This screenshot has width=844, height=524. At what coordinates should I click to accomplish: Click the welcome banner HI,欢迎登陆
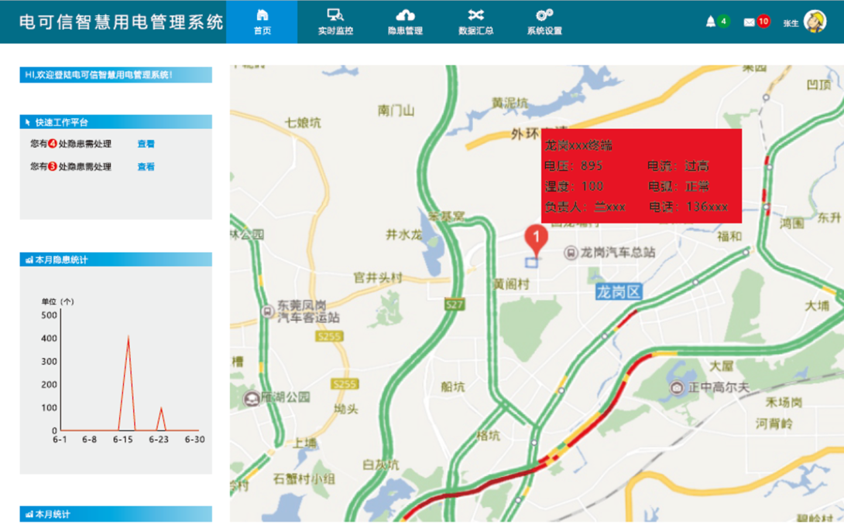click(x=115, y=75)
